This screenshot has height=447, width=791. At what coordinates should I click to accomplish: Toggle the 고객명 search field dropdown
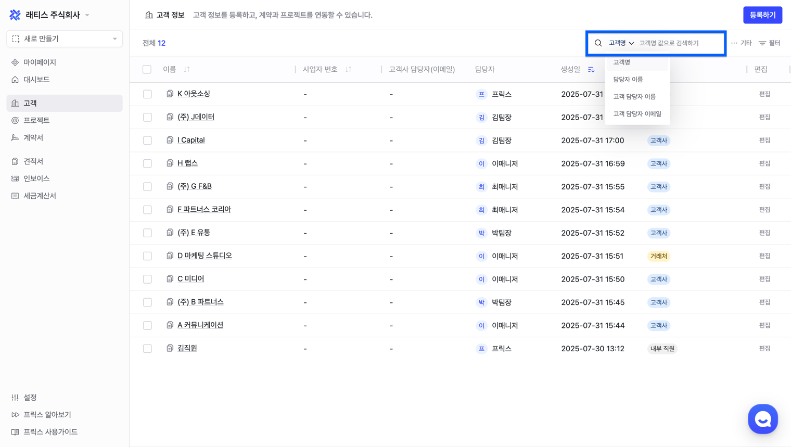[x=621, y=43]
